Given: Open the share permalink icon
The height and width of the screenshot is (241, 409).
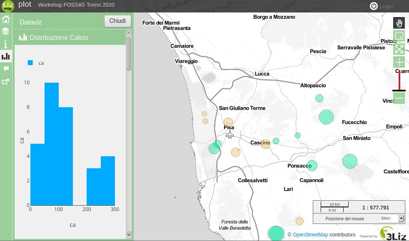Looking at the screenshot, I should point(6,81).
